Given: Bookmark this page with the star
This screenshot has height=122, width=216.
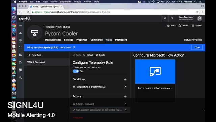Looking at the screenshot, I should (x=197, y=12).
